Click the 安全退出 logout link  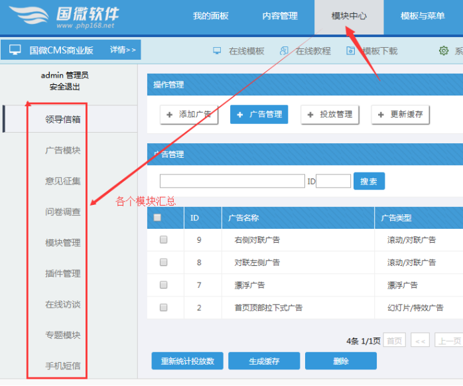pos(64,87)
